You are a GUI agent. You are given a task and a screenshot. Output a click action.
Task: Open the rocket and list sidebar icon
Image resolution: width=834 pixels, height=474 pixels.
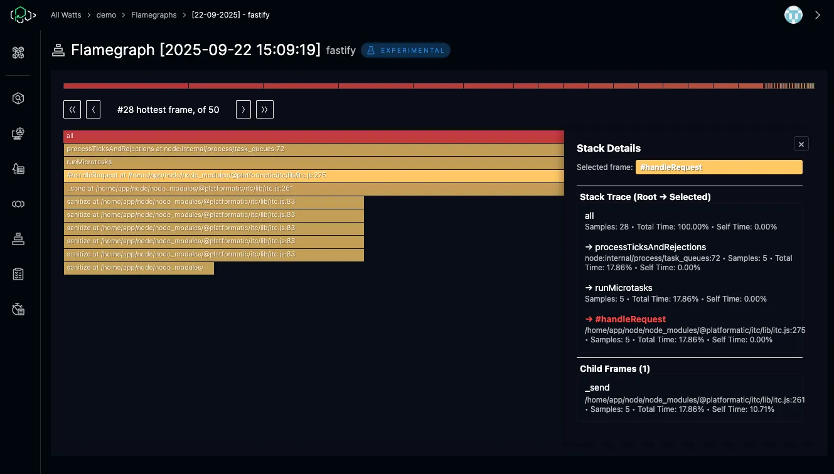pos(18,169)
